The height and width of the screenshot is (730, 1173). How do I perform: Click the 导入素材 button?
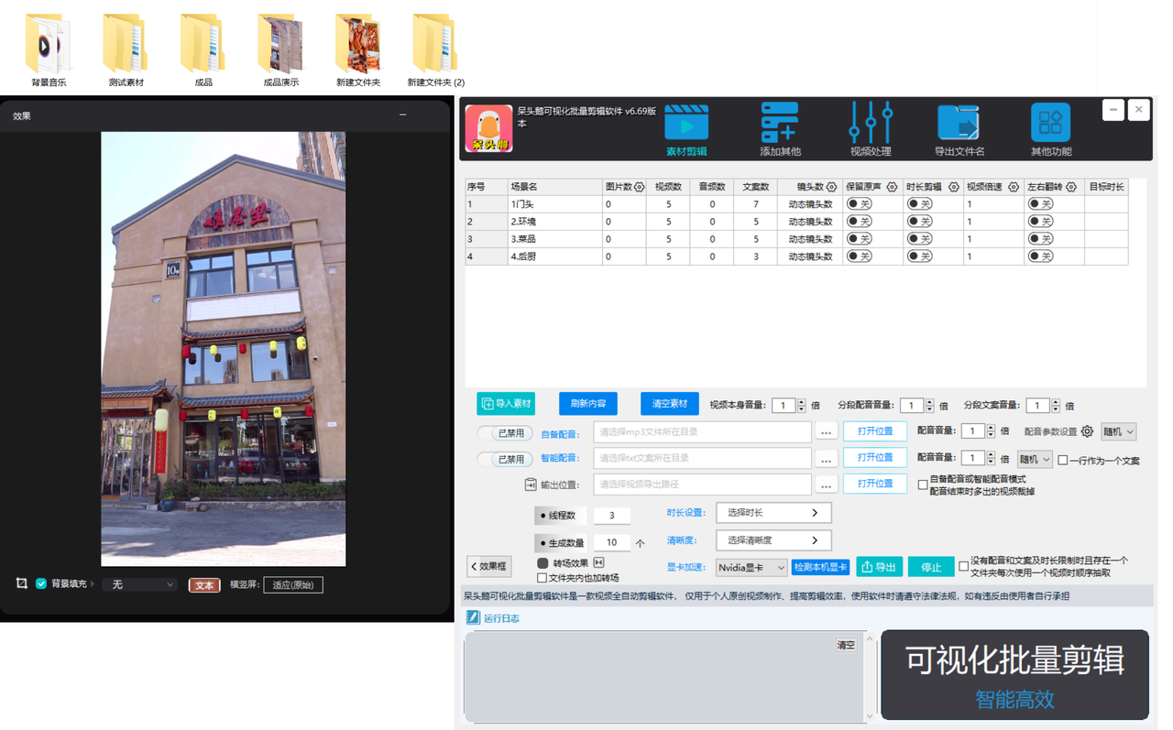pyautogui.click(x=506, y=404)
